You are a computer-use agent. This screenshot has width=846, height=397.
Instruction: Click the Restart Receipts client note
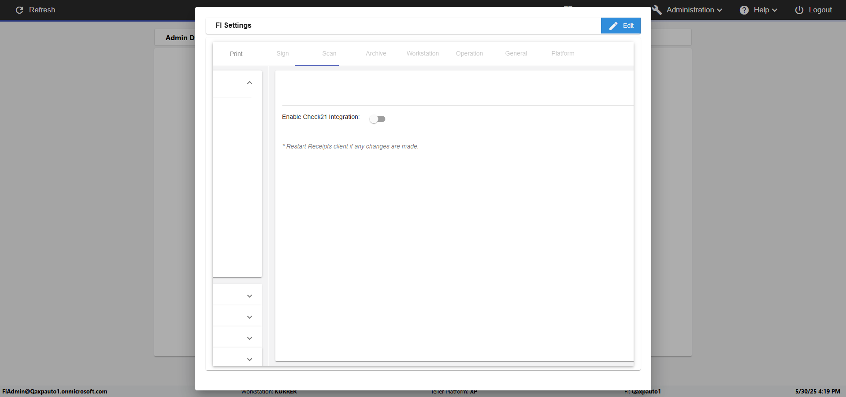(350, 146)
